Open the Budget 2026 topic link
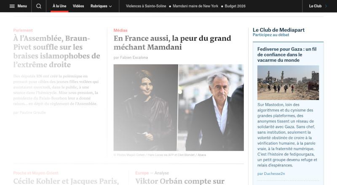Image resolution: width=337 pixels, height=185 pixels. (x=235, y=6)
